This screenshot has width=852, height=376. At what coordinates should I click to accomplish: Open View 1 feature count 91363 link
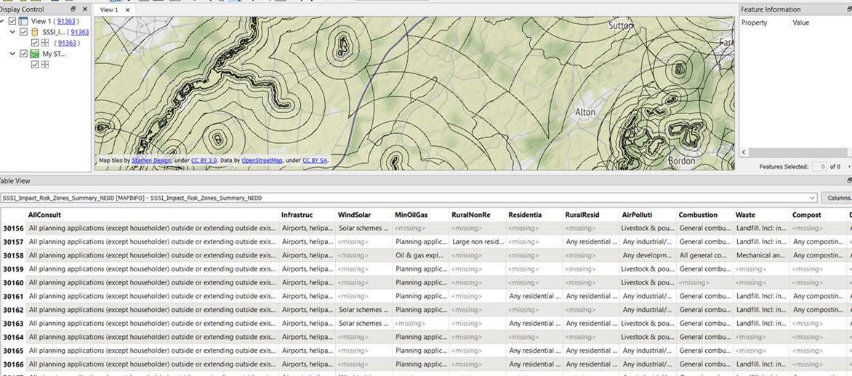(66, 21)
